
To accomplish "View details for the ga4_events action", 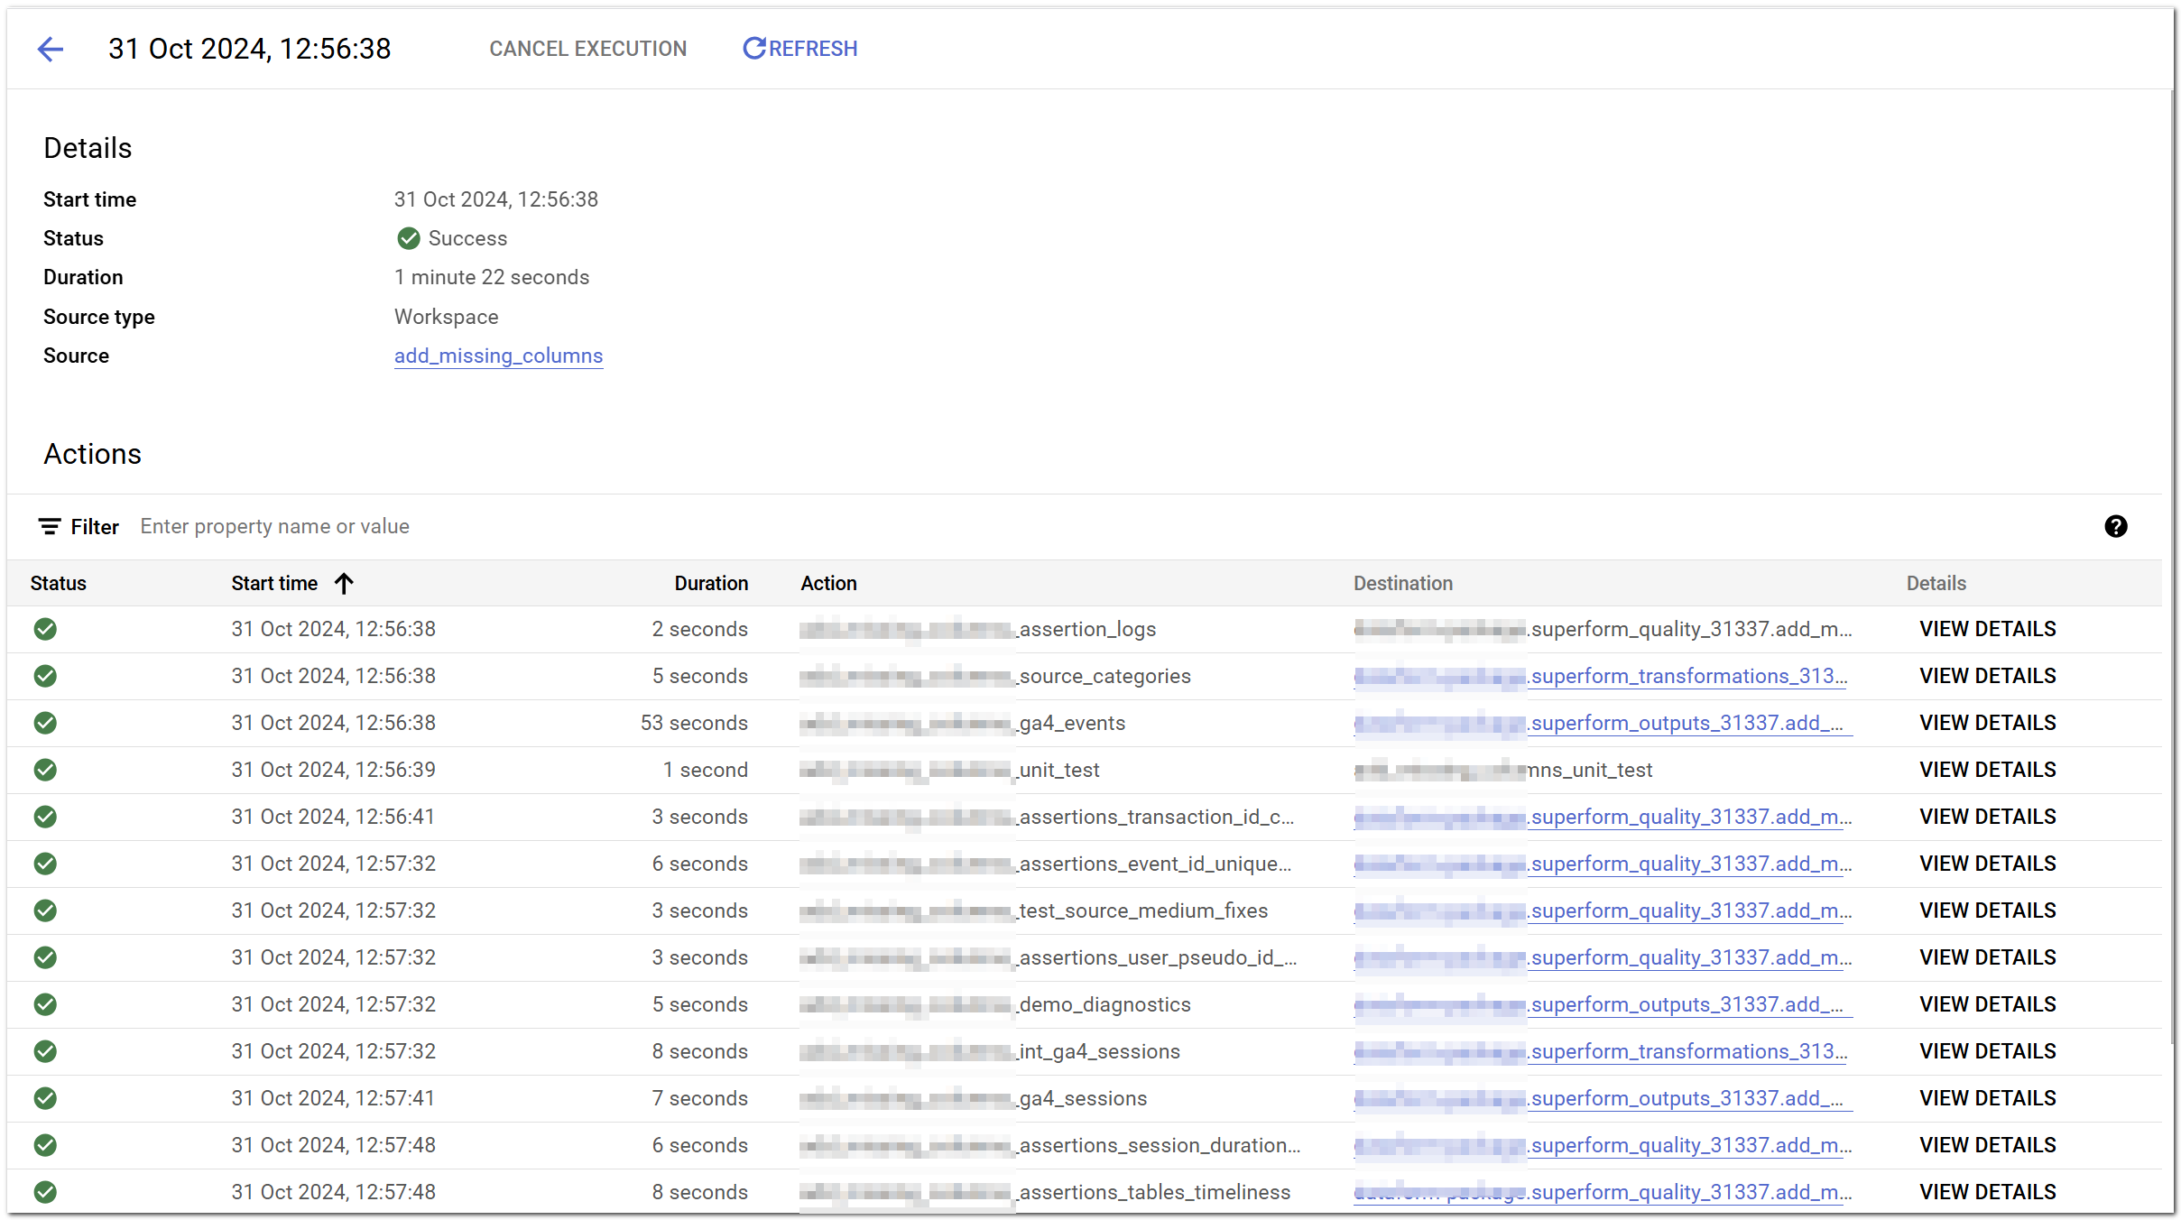I will pos(1987,723).
